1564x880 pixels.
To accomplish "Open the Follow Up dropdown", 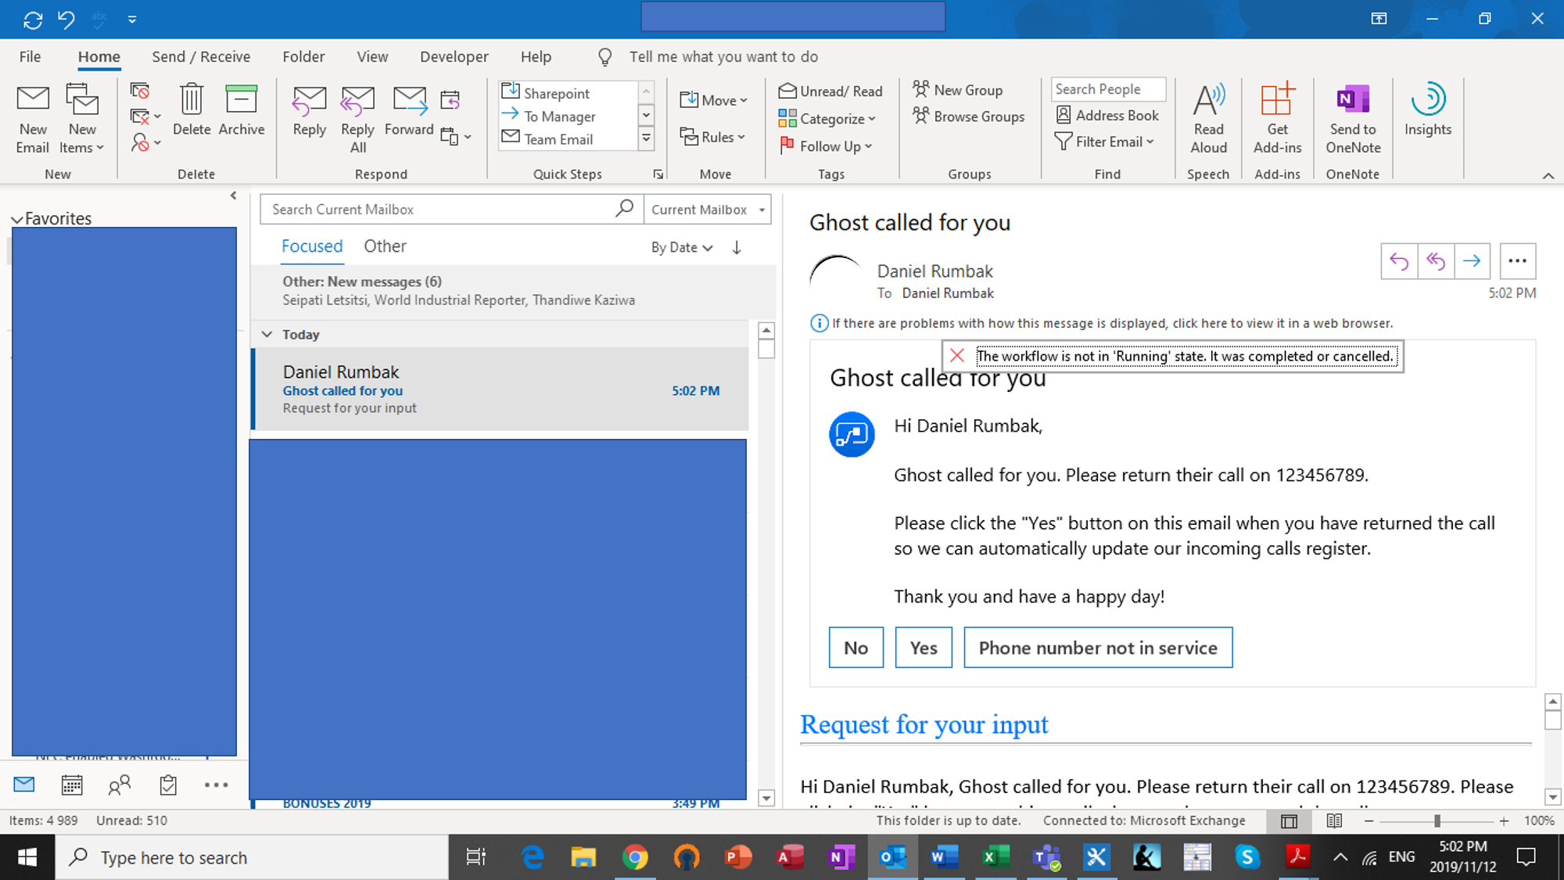I will [x=826, y=146].
